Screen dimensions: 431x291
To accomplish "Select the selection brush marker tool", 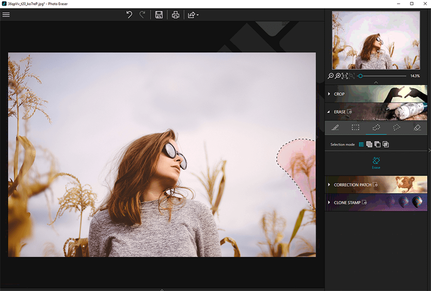I will point(335,127).
